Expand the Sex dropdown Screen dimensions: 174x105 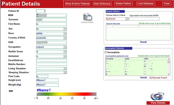click(x=65, y=29)
